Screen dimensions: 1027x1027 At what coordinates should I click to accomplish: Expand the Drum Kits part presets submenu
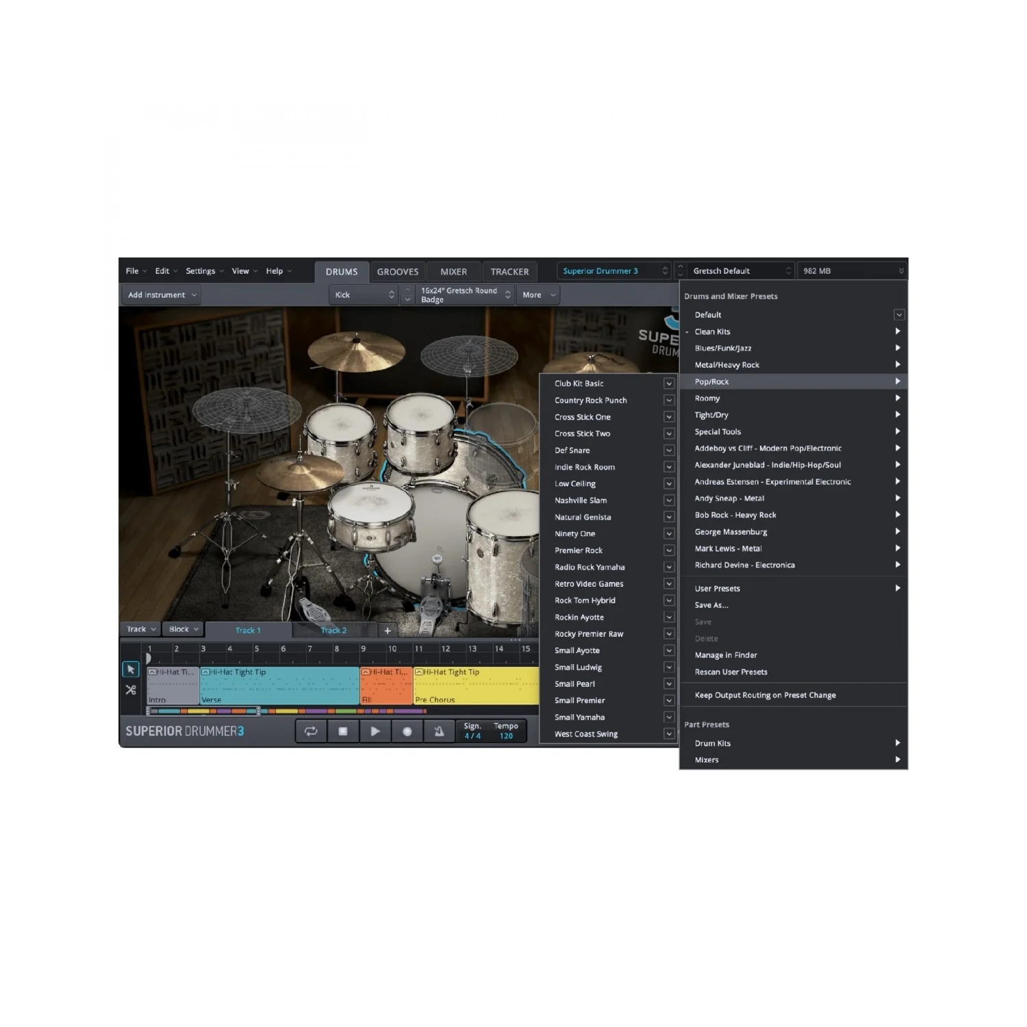point(794,743)
